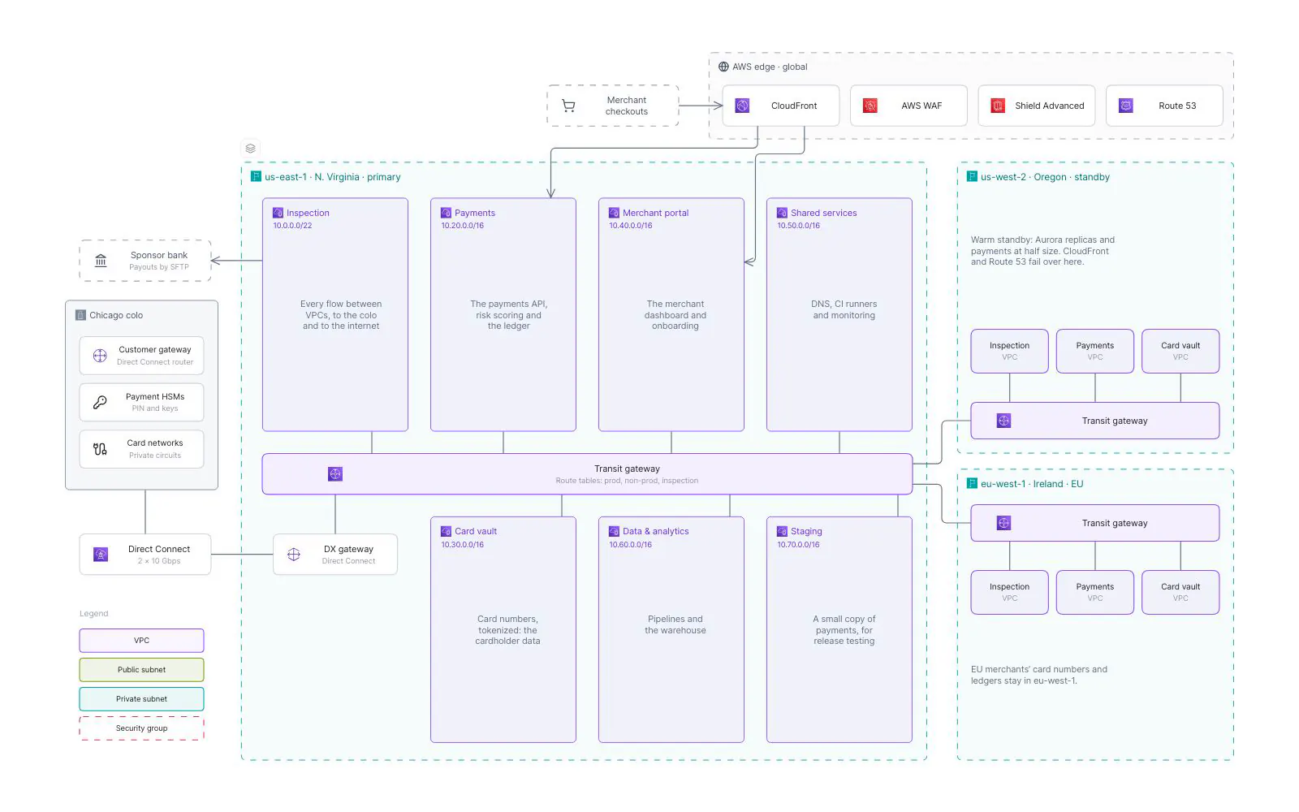Click the Chicago colo building icon
Image resolution: width=1299 pixels, height=812 pixels.
(80, 315)
